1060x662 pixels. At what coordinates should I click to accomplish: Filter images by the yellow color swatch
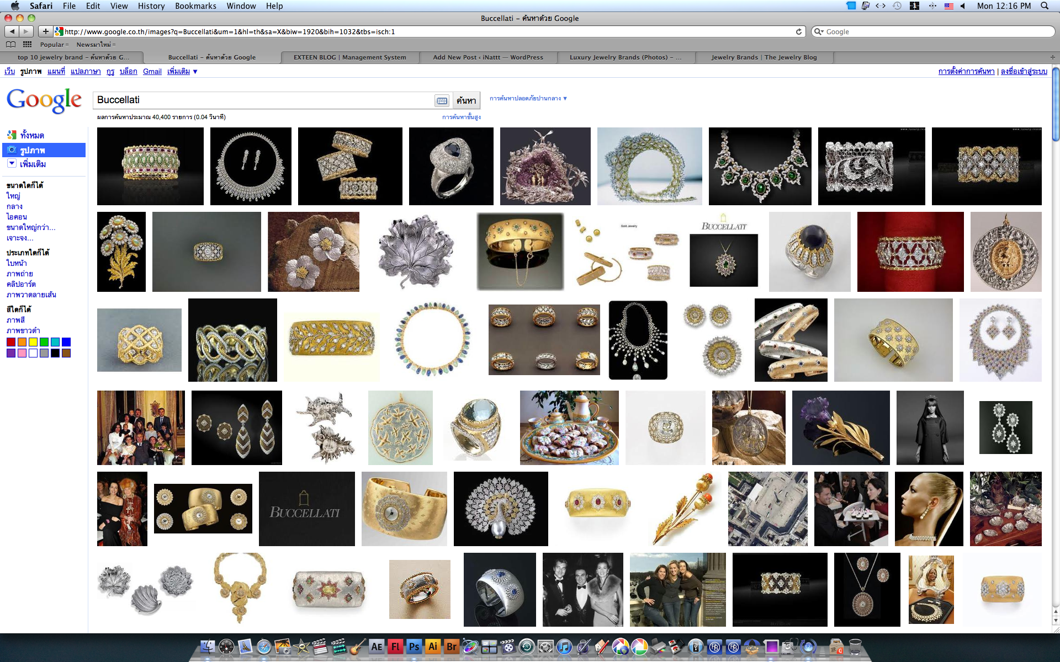(x=33, y=342)
